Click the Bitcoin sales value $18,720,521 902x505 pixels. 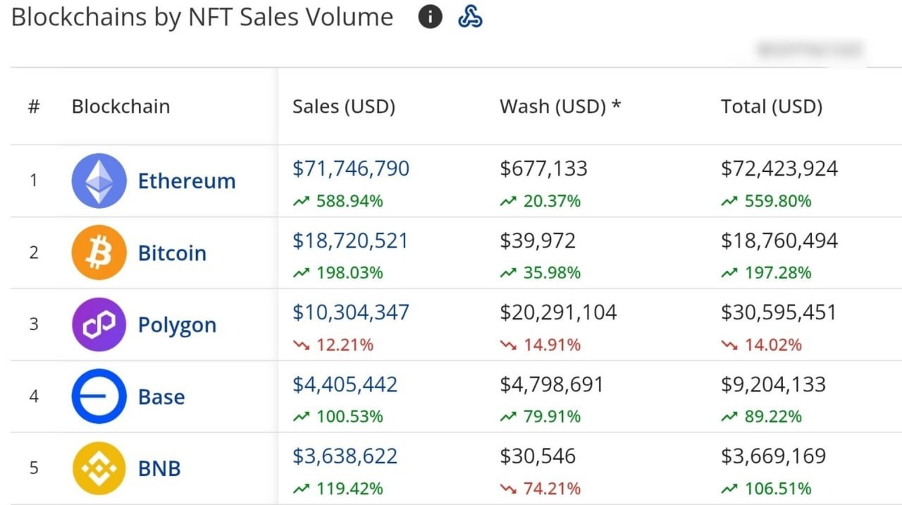[x=350, y=241]
